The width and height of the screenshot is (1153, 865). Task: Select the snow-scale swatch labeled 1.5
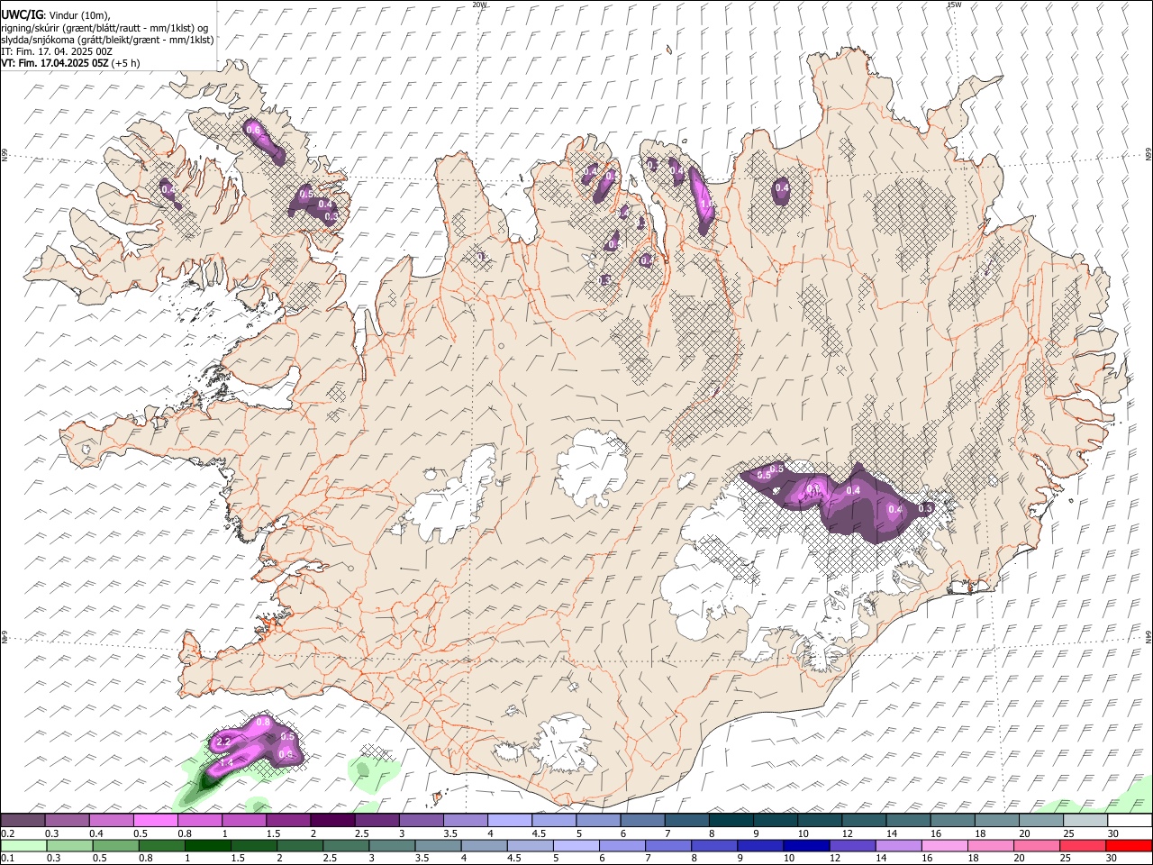[x=289, y=821]
